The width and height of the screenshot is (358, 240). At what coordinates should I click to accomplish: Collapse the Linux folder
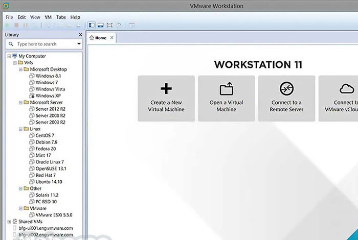pos(20,129)
